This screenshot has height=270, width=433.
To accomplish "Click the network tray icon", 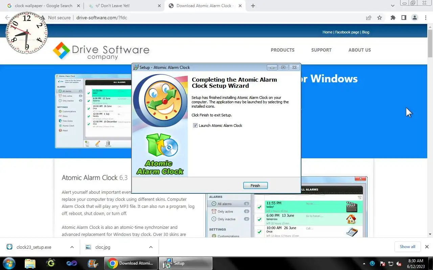I will tap(391, 264).
